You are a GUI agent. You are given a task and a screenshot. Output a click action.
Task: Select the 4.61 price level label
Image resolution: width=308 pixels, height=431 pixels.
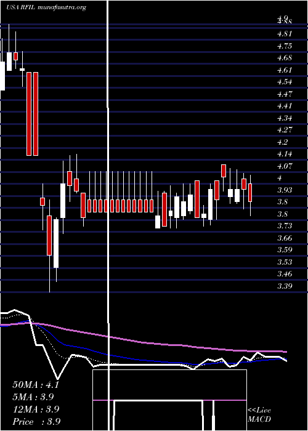pos(285,70)
